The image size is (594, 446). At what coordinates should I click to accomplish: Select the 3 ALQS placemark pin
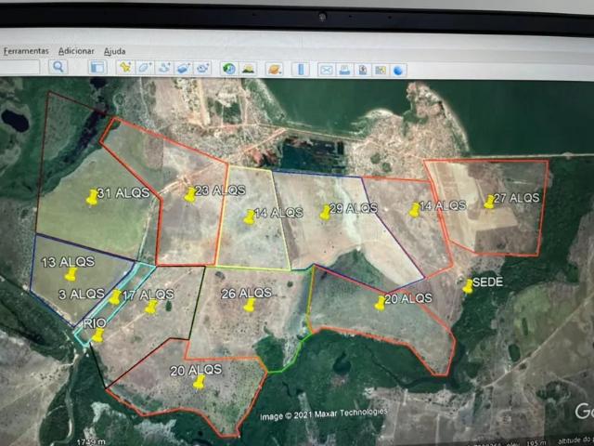pos(115,297)
